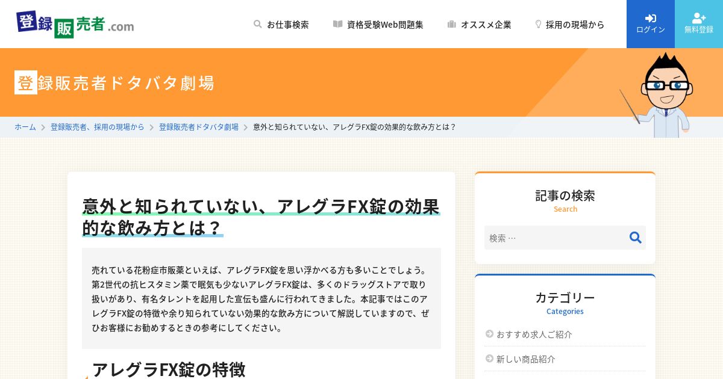The image size is (723, 379).
Task: Open 新しい商品紹介 category
Action: [526, 359]
